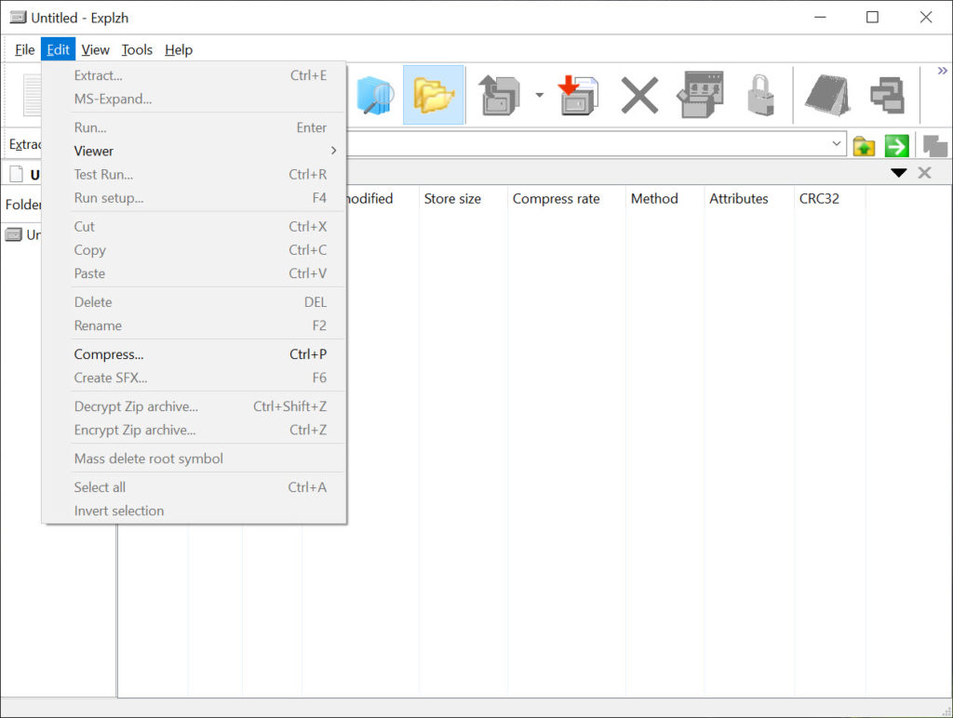Image resolution: width=953 pixels, height=718 pixels.
Task: Choose Select all from the Edit menu
Action: [x=195, y=487]
